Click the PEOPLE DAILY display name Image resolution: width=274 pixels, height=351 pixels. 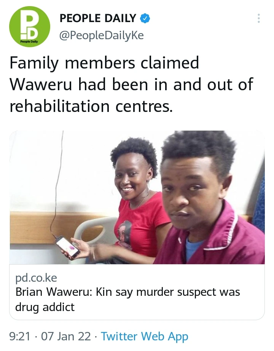coord(98,18)
